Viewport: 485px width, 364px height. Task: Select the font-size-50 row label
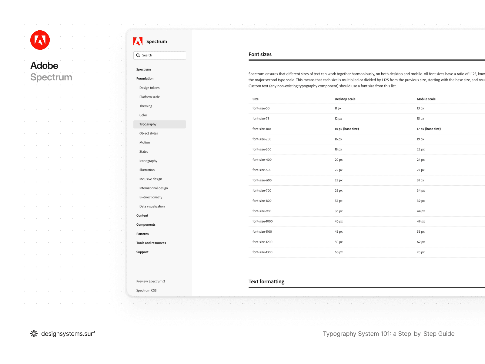click(261, 108)
